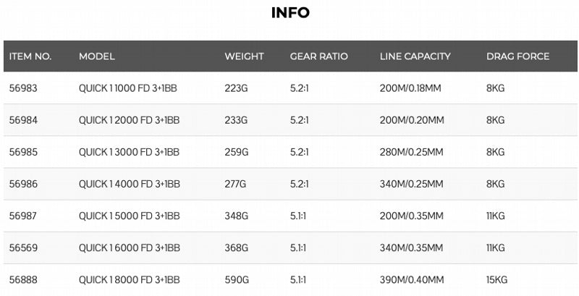
Task: Select the QUICK 1 2000 FD model cell
Action: tap(129, 120)
